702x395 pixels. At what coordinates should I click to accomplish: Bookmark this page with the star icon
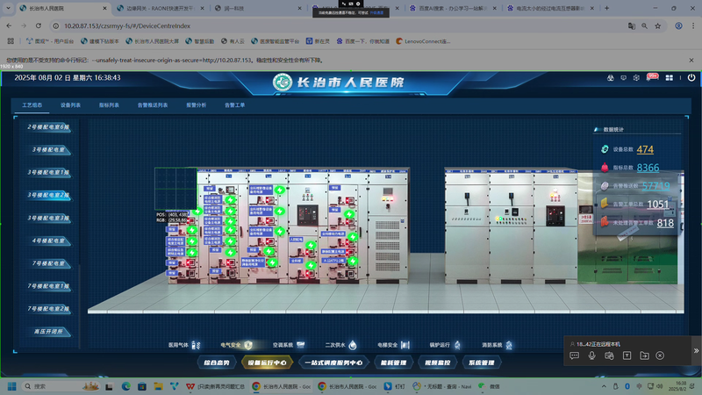(657, 26)
